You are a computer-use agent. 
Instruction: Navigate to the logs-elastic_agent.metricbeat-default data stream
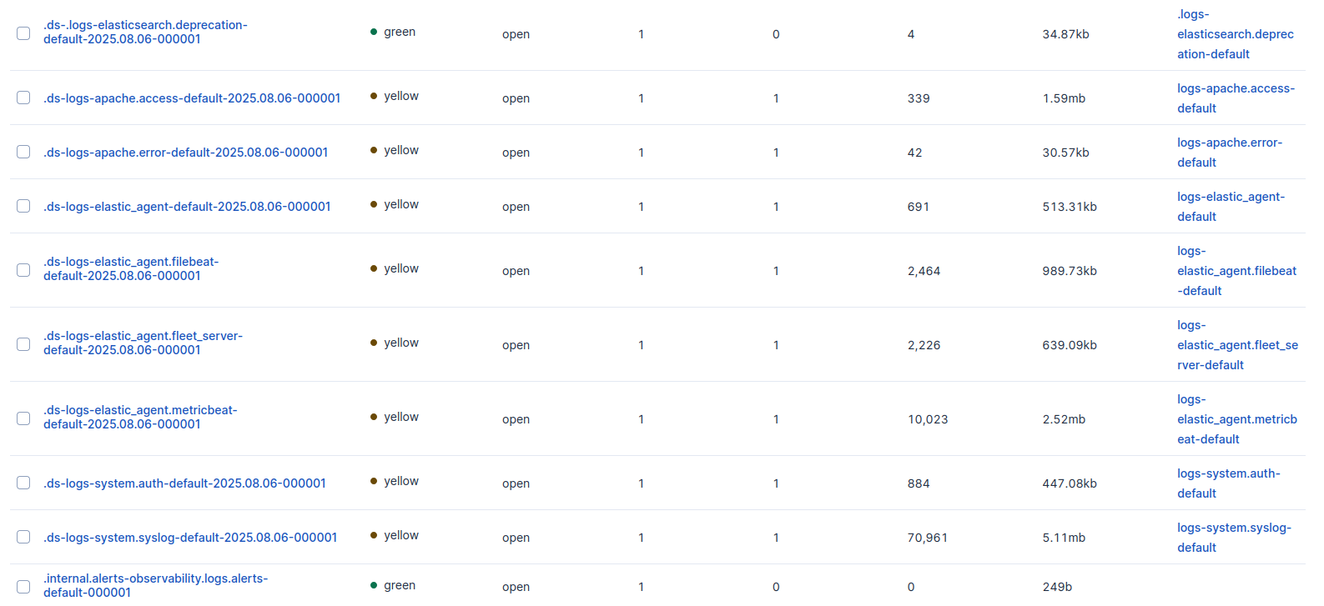[1236, 419]
